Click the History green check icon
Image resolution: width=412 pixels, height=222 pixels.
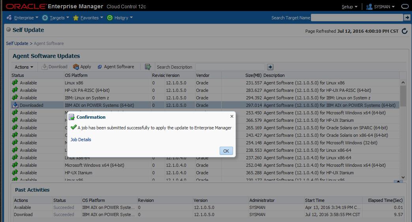110,18
